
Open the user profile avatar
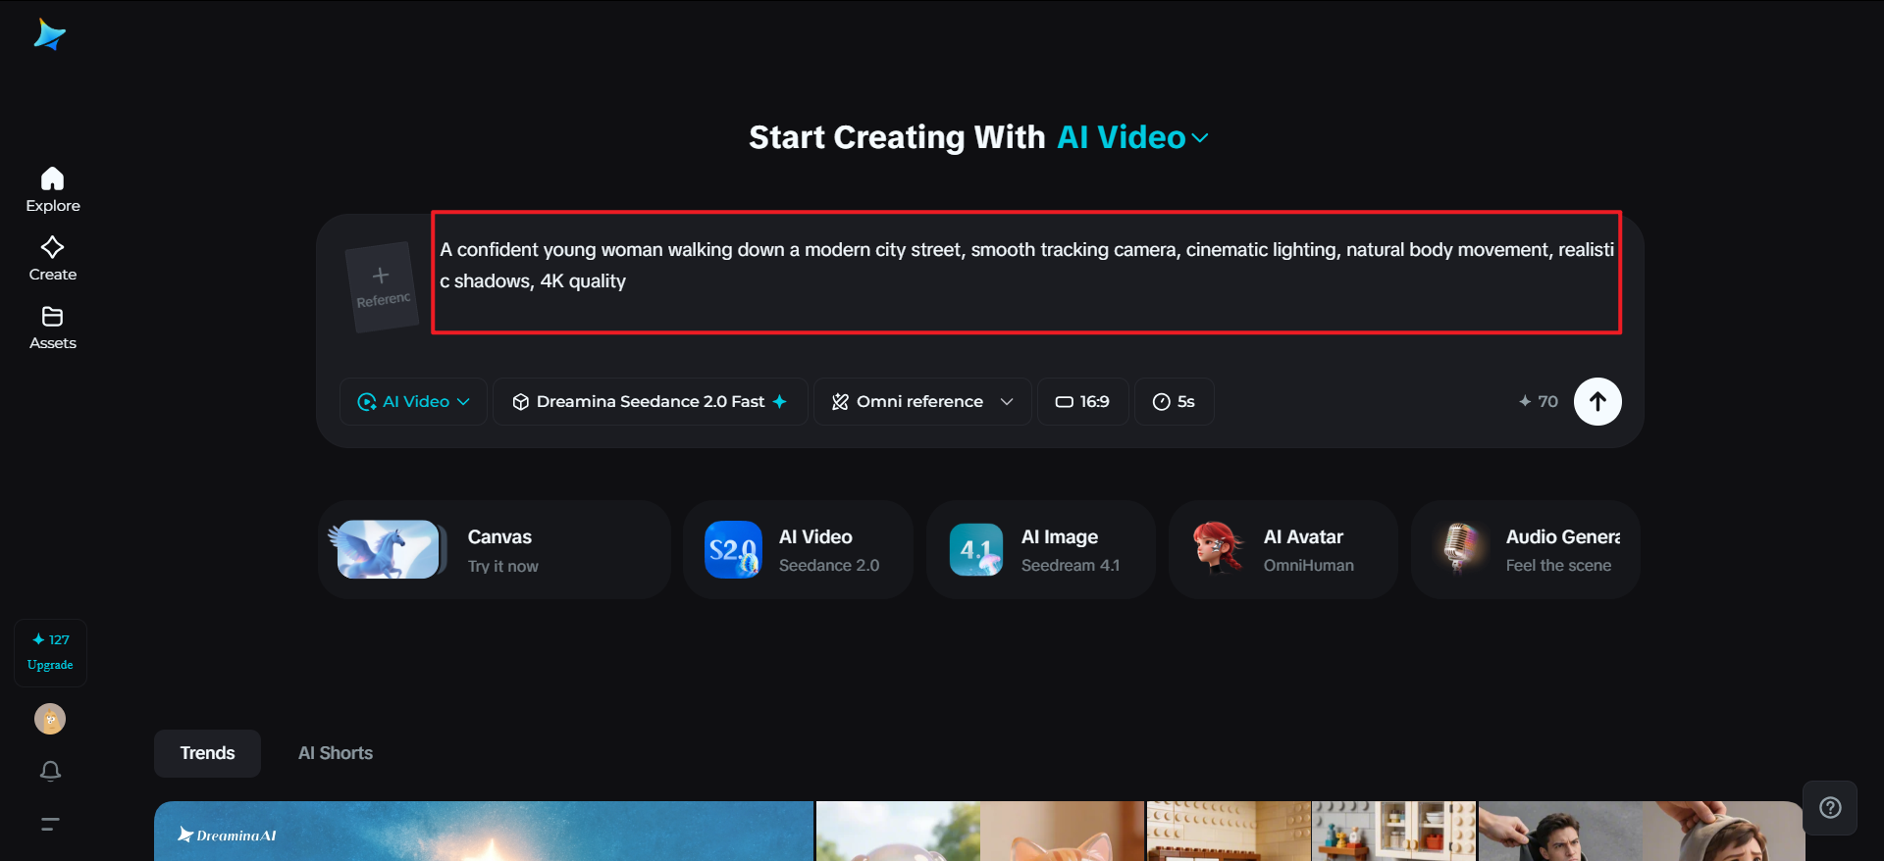click(x=50, y=719)
